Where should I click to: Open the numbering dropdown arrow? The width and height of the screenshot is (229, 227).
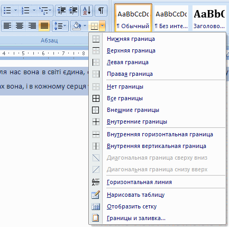click(34, 11)
